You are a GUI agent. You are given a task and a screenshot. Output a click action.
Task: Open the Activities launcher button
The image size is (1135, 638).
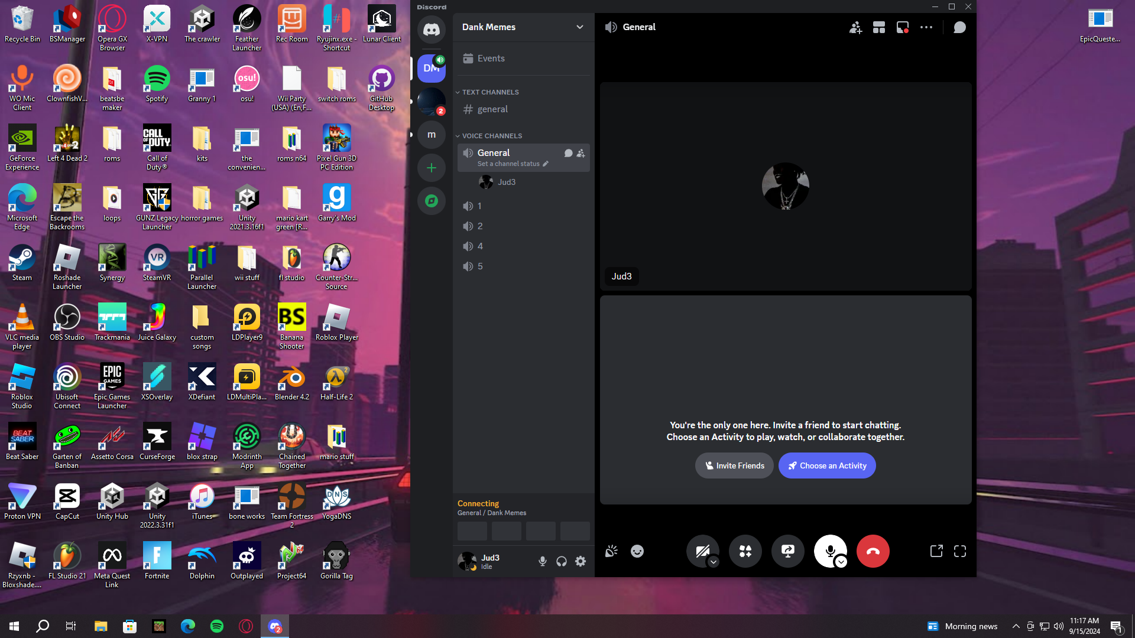click(x=745, y=551)
